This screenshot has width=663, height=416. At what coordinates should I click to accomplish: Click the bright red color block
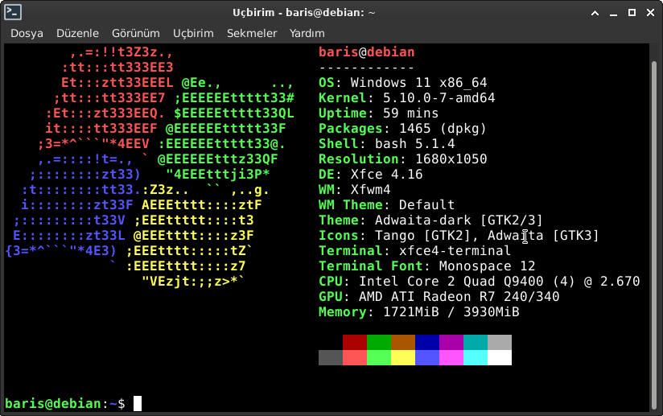(x=355, y=357)
